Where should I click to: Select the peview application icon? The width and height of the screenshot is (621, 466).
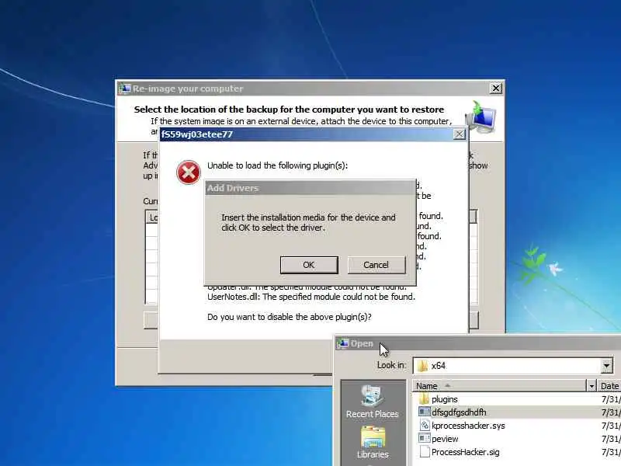(424, 439)
